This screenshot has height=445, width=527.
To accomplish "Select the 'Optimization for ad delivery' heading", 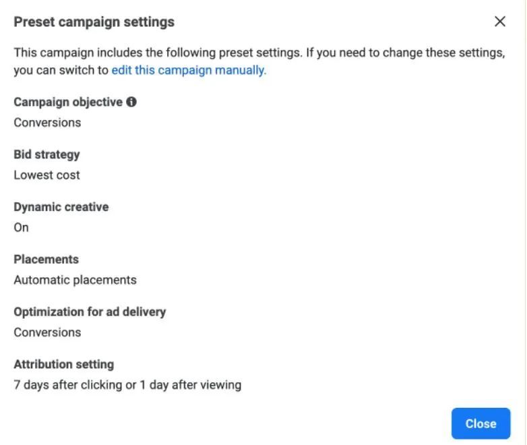I will click(90, 312).
